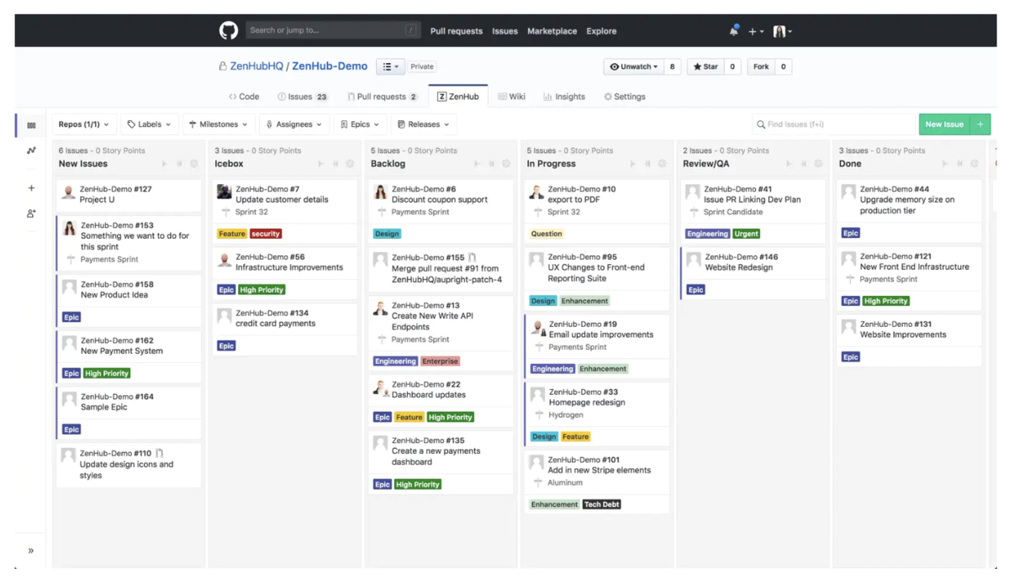Click the green New Issue button

[944, 124]
